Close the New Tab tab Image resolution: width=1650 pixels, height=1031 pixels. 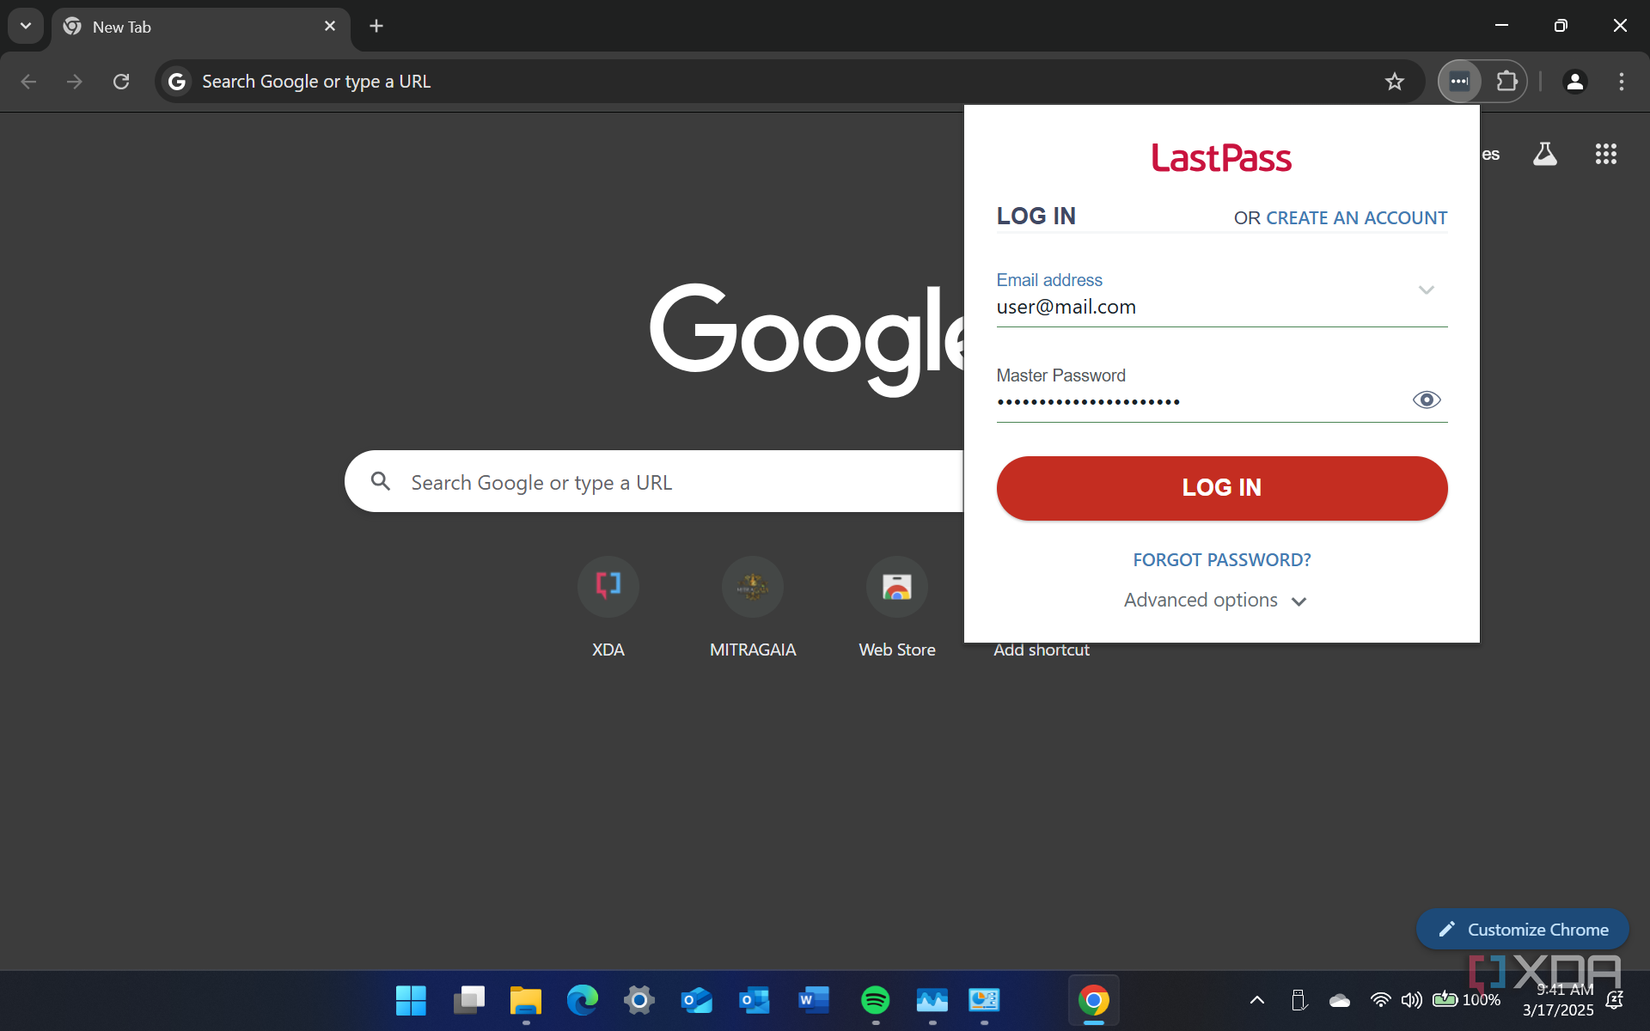click(330, 27)
